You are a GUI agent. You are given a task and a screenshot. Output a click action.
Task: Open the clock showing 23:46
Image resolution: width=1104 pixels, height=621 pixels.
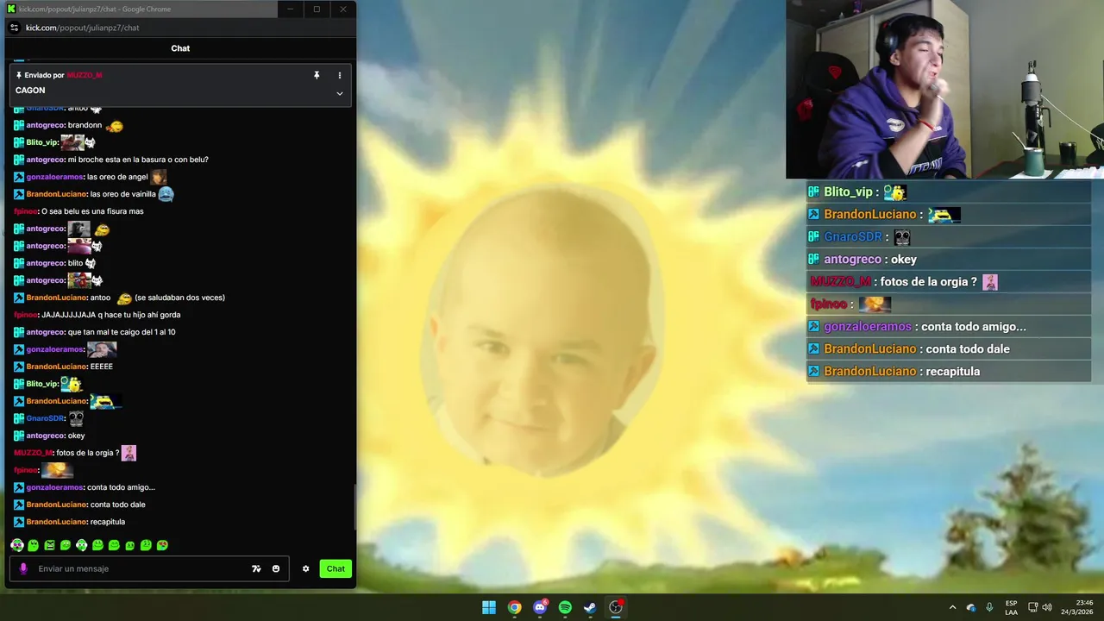pos(1078,607)
